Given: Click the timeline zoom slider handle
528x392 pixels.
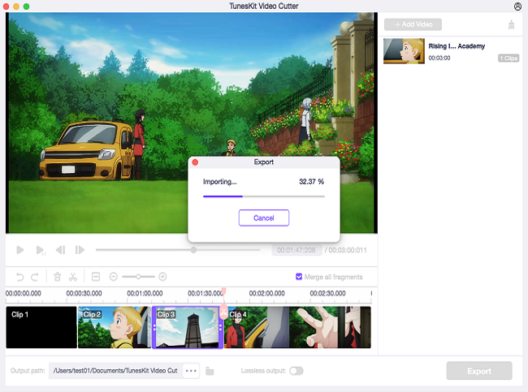Looking at the screenshot, I should (x=138, y=277).
